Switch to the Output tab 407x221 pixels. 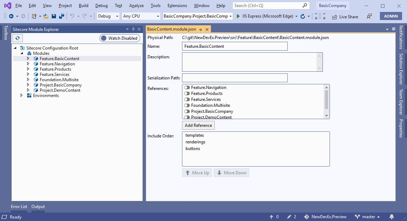point(38,207)
